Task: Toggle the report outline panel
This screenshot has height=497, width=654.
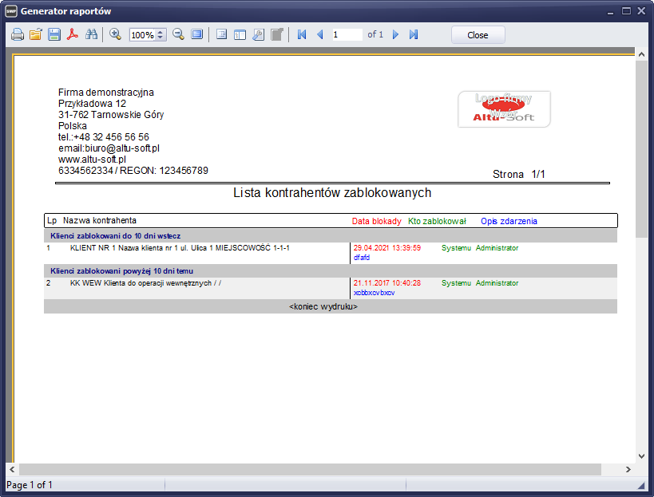Action: click(x=222, y=35)
